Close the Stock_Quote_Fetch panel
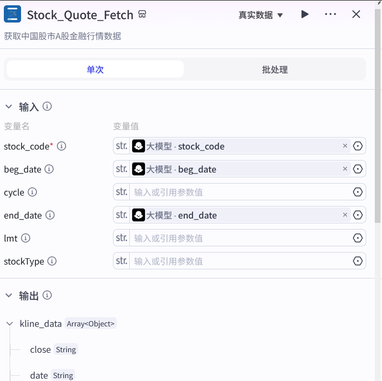 (x=356, y=14)
